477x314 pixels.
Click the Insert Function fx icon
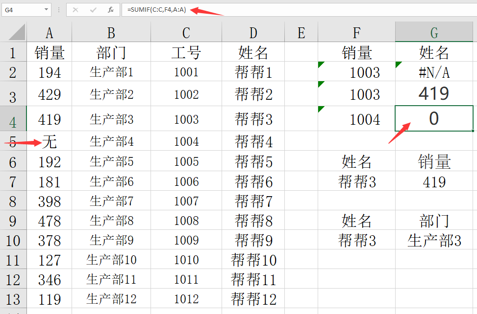111,10
